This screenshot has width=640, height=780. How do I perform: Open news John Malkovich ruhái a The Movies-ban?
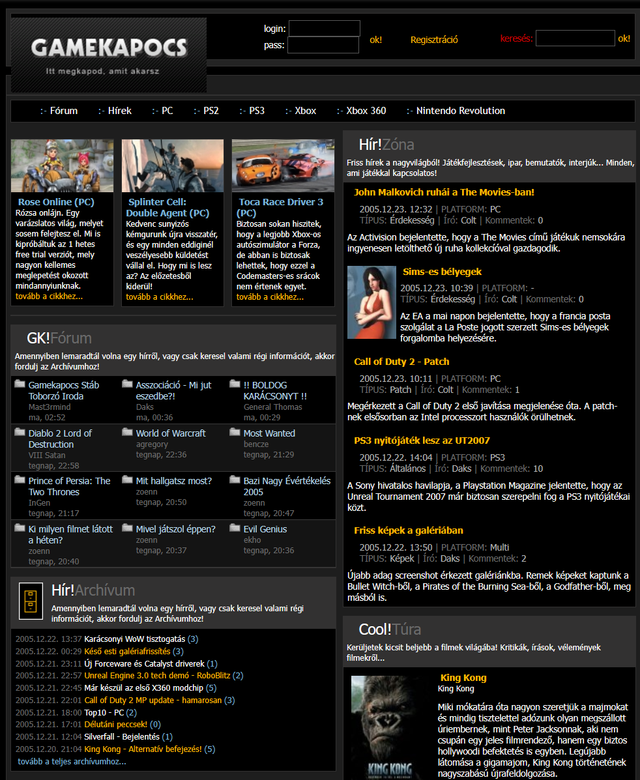(444, 192)
